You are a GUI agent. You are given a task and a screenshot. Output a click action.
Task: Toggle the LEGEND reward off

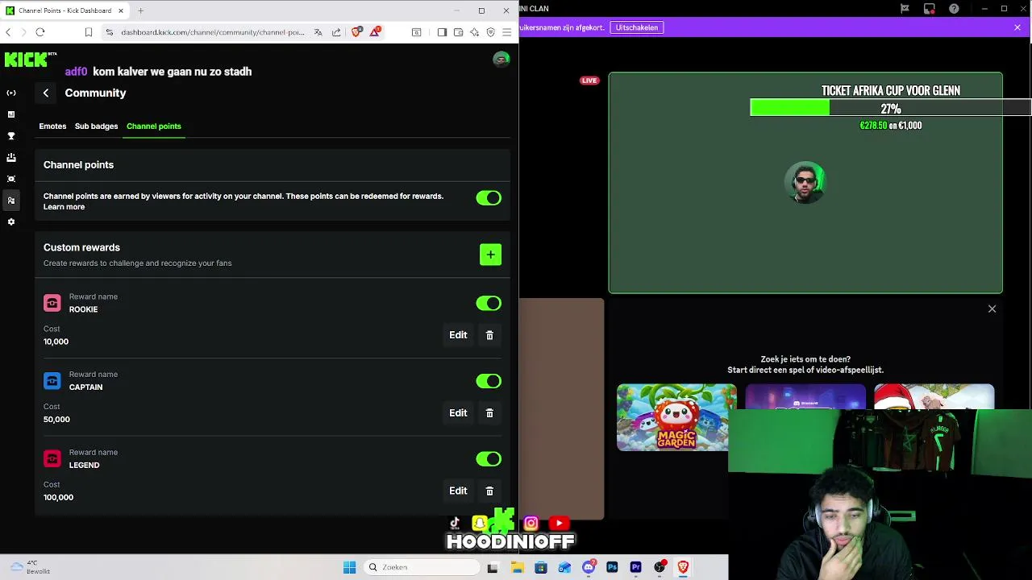[489, 459]
